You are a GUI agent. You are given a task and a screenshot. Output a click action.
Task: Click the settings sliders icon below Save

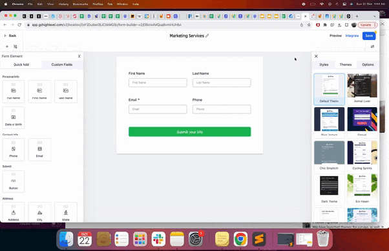pyautogui.click(x=372, y=46)
